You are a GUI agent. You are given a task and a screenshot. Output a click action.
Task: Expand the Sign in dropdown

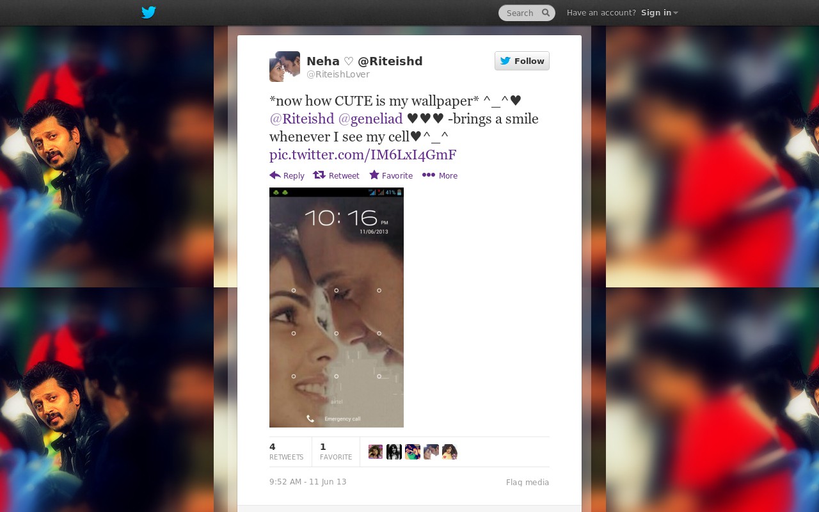[x=659, y=13]
